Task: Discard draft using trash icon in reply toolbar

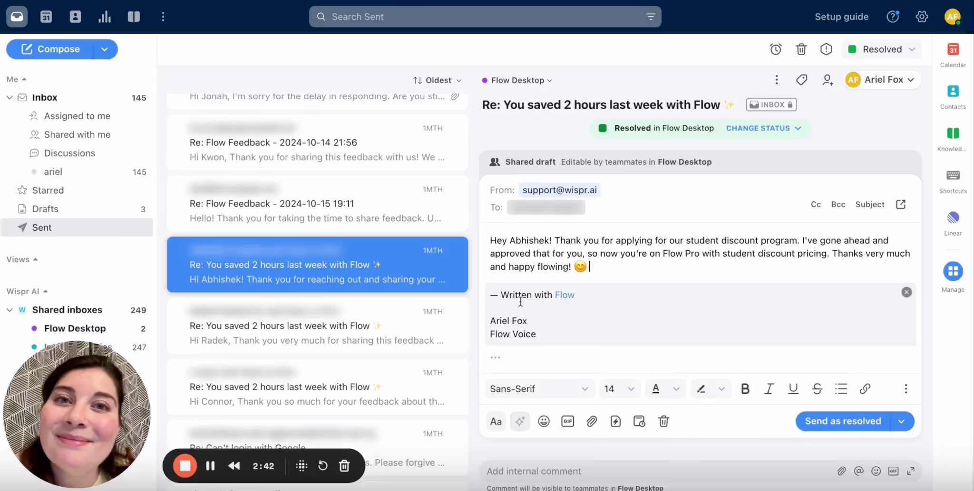Action: click(x=663, y=421)
